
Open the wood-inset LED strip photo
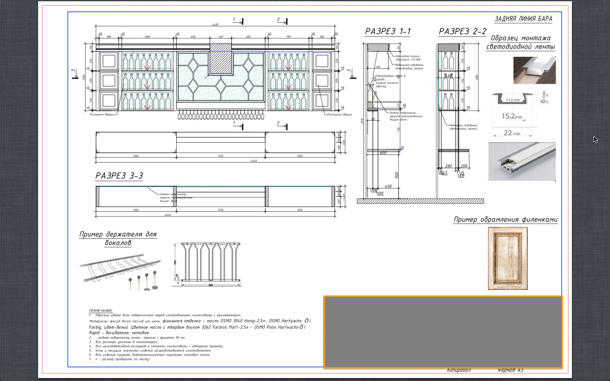click(534, 70)
